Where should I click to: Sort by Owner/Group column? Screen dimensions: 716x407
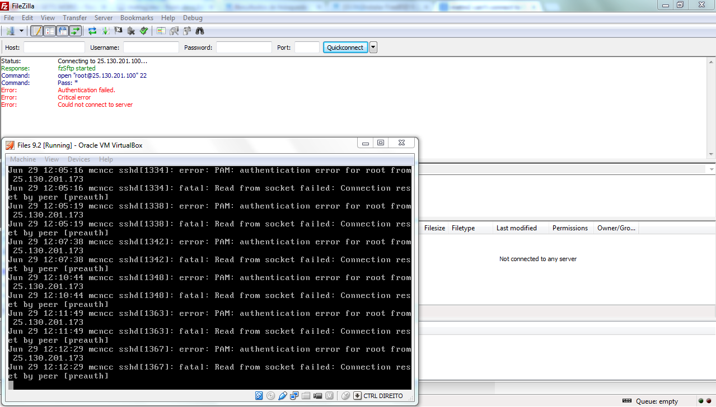pyautogui.click(x=616, y=228)
